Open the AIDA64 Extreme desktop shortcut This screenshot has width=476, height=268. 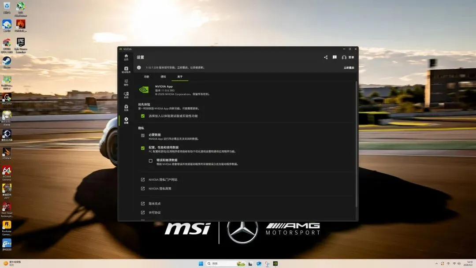tap(7, 173)
